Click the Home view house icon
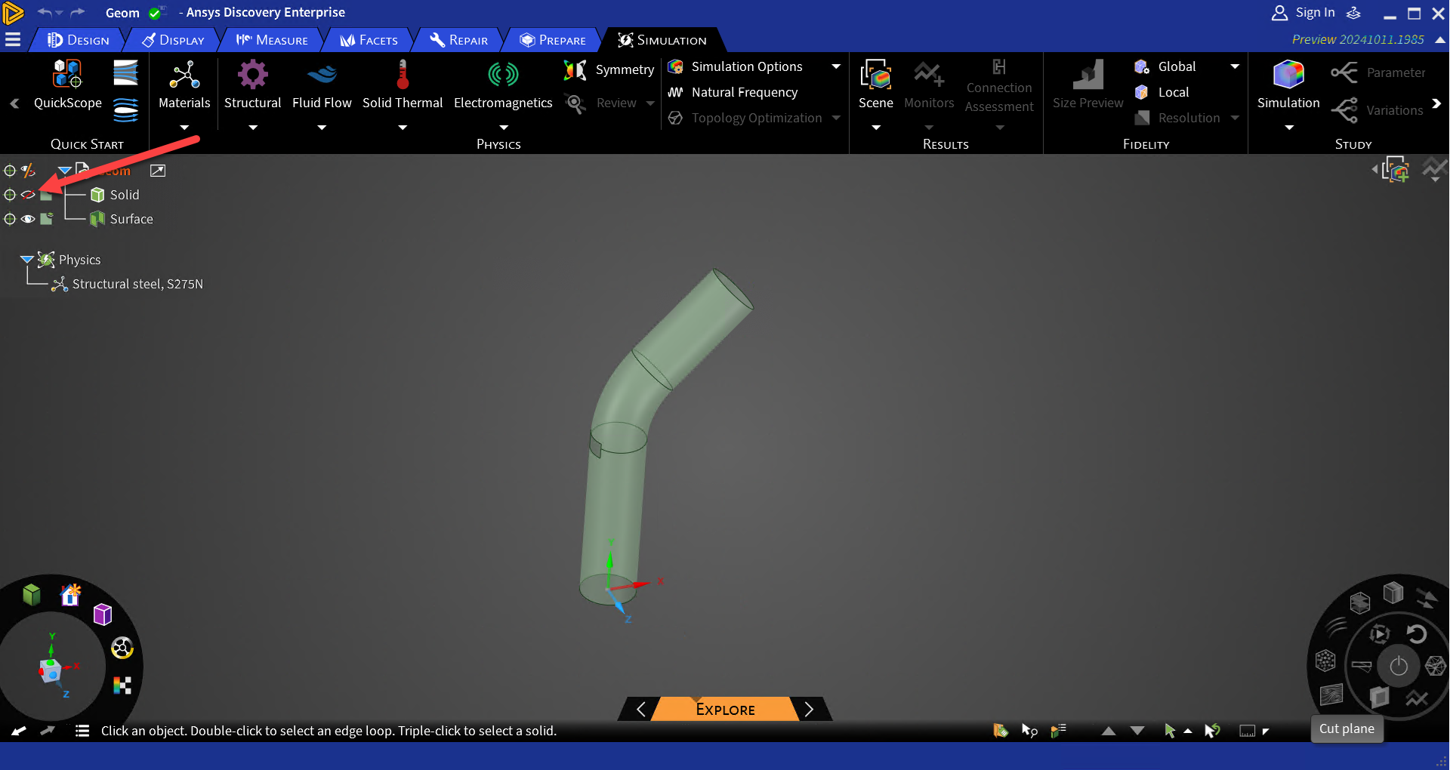Screen dimensions: 1450x770 (x=70, y=595)
